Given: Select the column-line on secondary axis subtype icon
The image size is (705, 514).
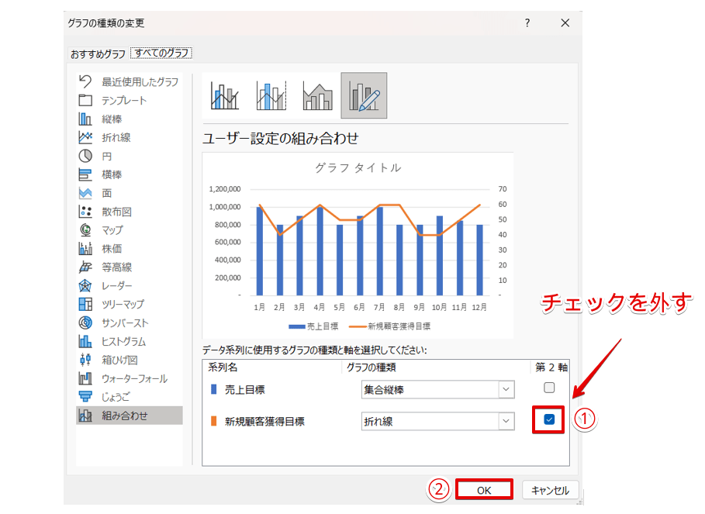Looking at the screenshot, I should (271, 95).
